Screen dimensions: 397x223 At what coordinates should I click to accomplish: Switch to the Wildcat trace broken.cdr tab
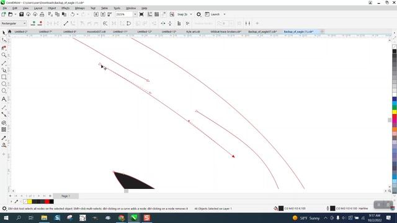pyautogui.click(x=226, y=32)
